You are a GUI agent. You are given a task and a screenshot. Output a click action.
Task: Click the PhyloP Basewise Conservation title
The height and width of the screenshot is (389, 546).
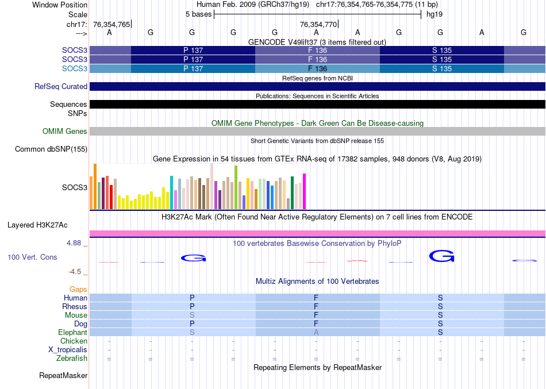coord(317,244)
